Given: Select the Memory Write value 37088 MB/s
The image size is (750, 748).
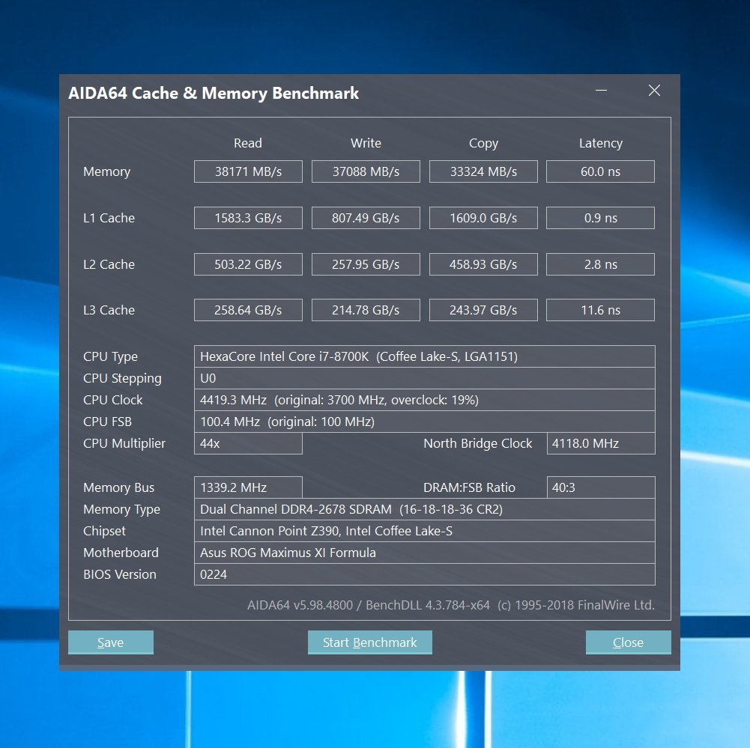Looking at the screenshot, I should point(366,171).
